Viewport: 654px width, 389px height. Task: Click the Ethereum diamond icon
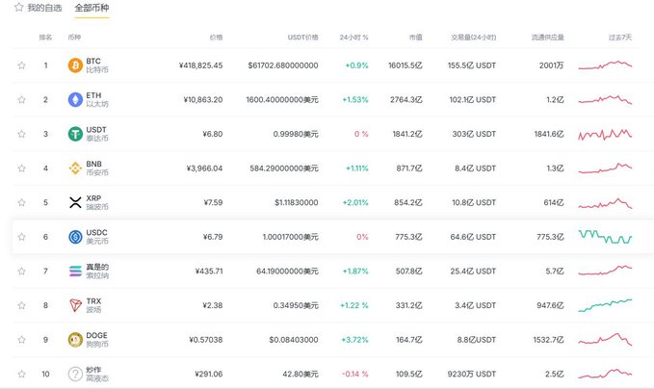pyautogui.click(x=75, y=99)
